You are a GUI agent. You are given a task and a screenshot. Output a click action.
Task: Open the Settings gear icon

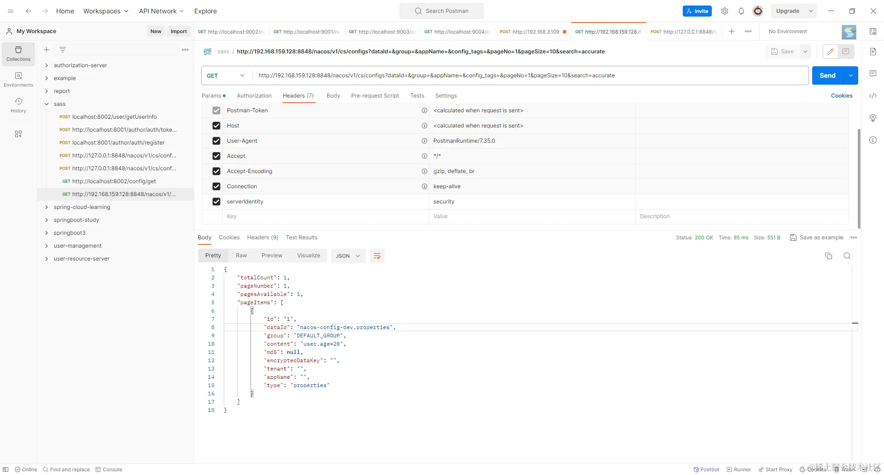[725, 11]
